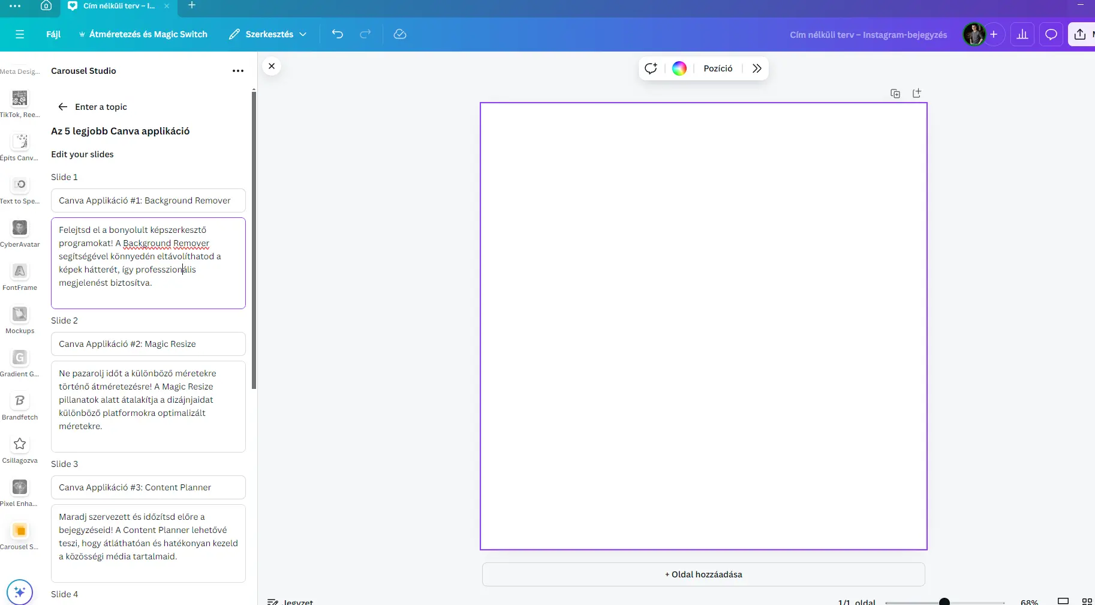Select the blank canvas page

[x=703, y=327]
